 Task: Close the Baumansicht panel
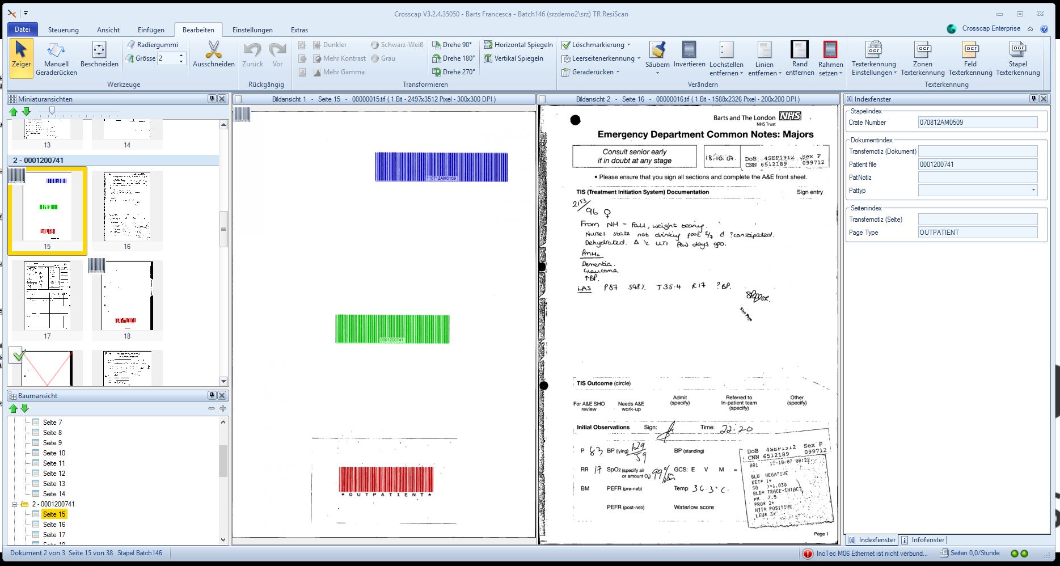point(222,395)
